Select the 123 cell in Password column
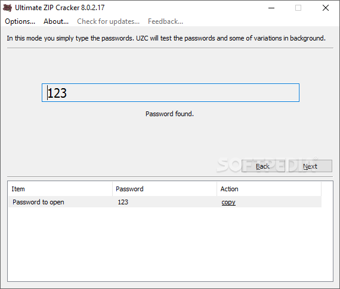 (123, 202)
